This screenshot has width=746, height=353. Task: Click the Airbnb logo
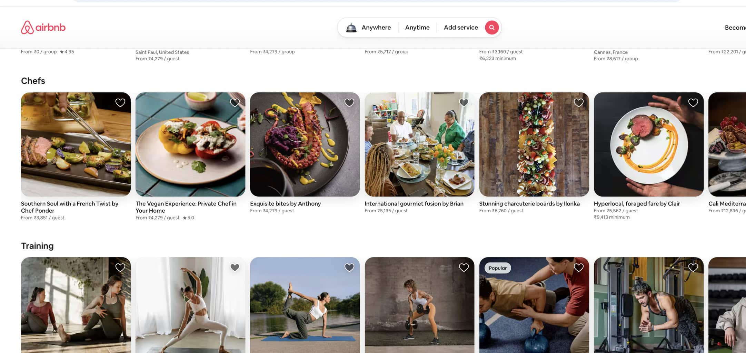[43, 28]
